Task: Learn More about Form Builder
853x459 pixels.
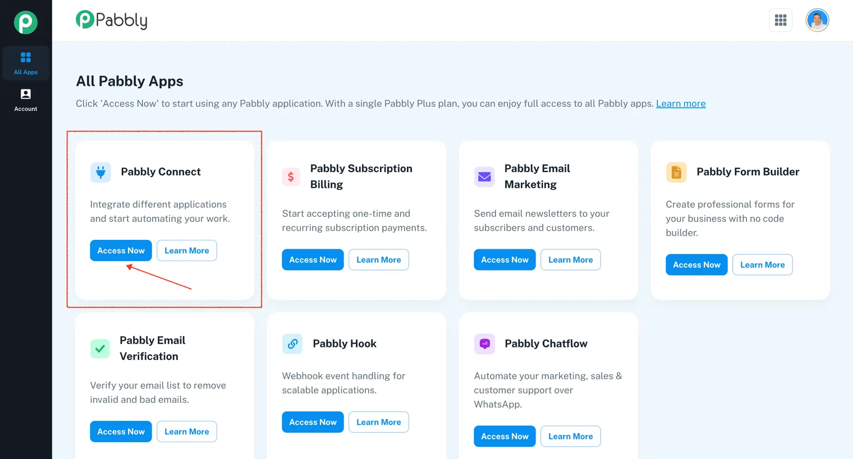Action: click(763, 265)
